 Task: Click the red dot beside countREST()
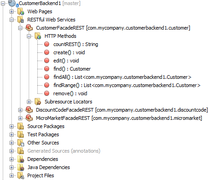pos(46,44)
